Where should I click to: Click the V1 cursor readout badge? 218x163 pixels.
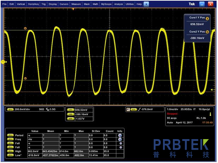click(x=71, y=110)
